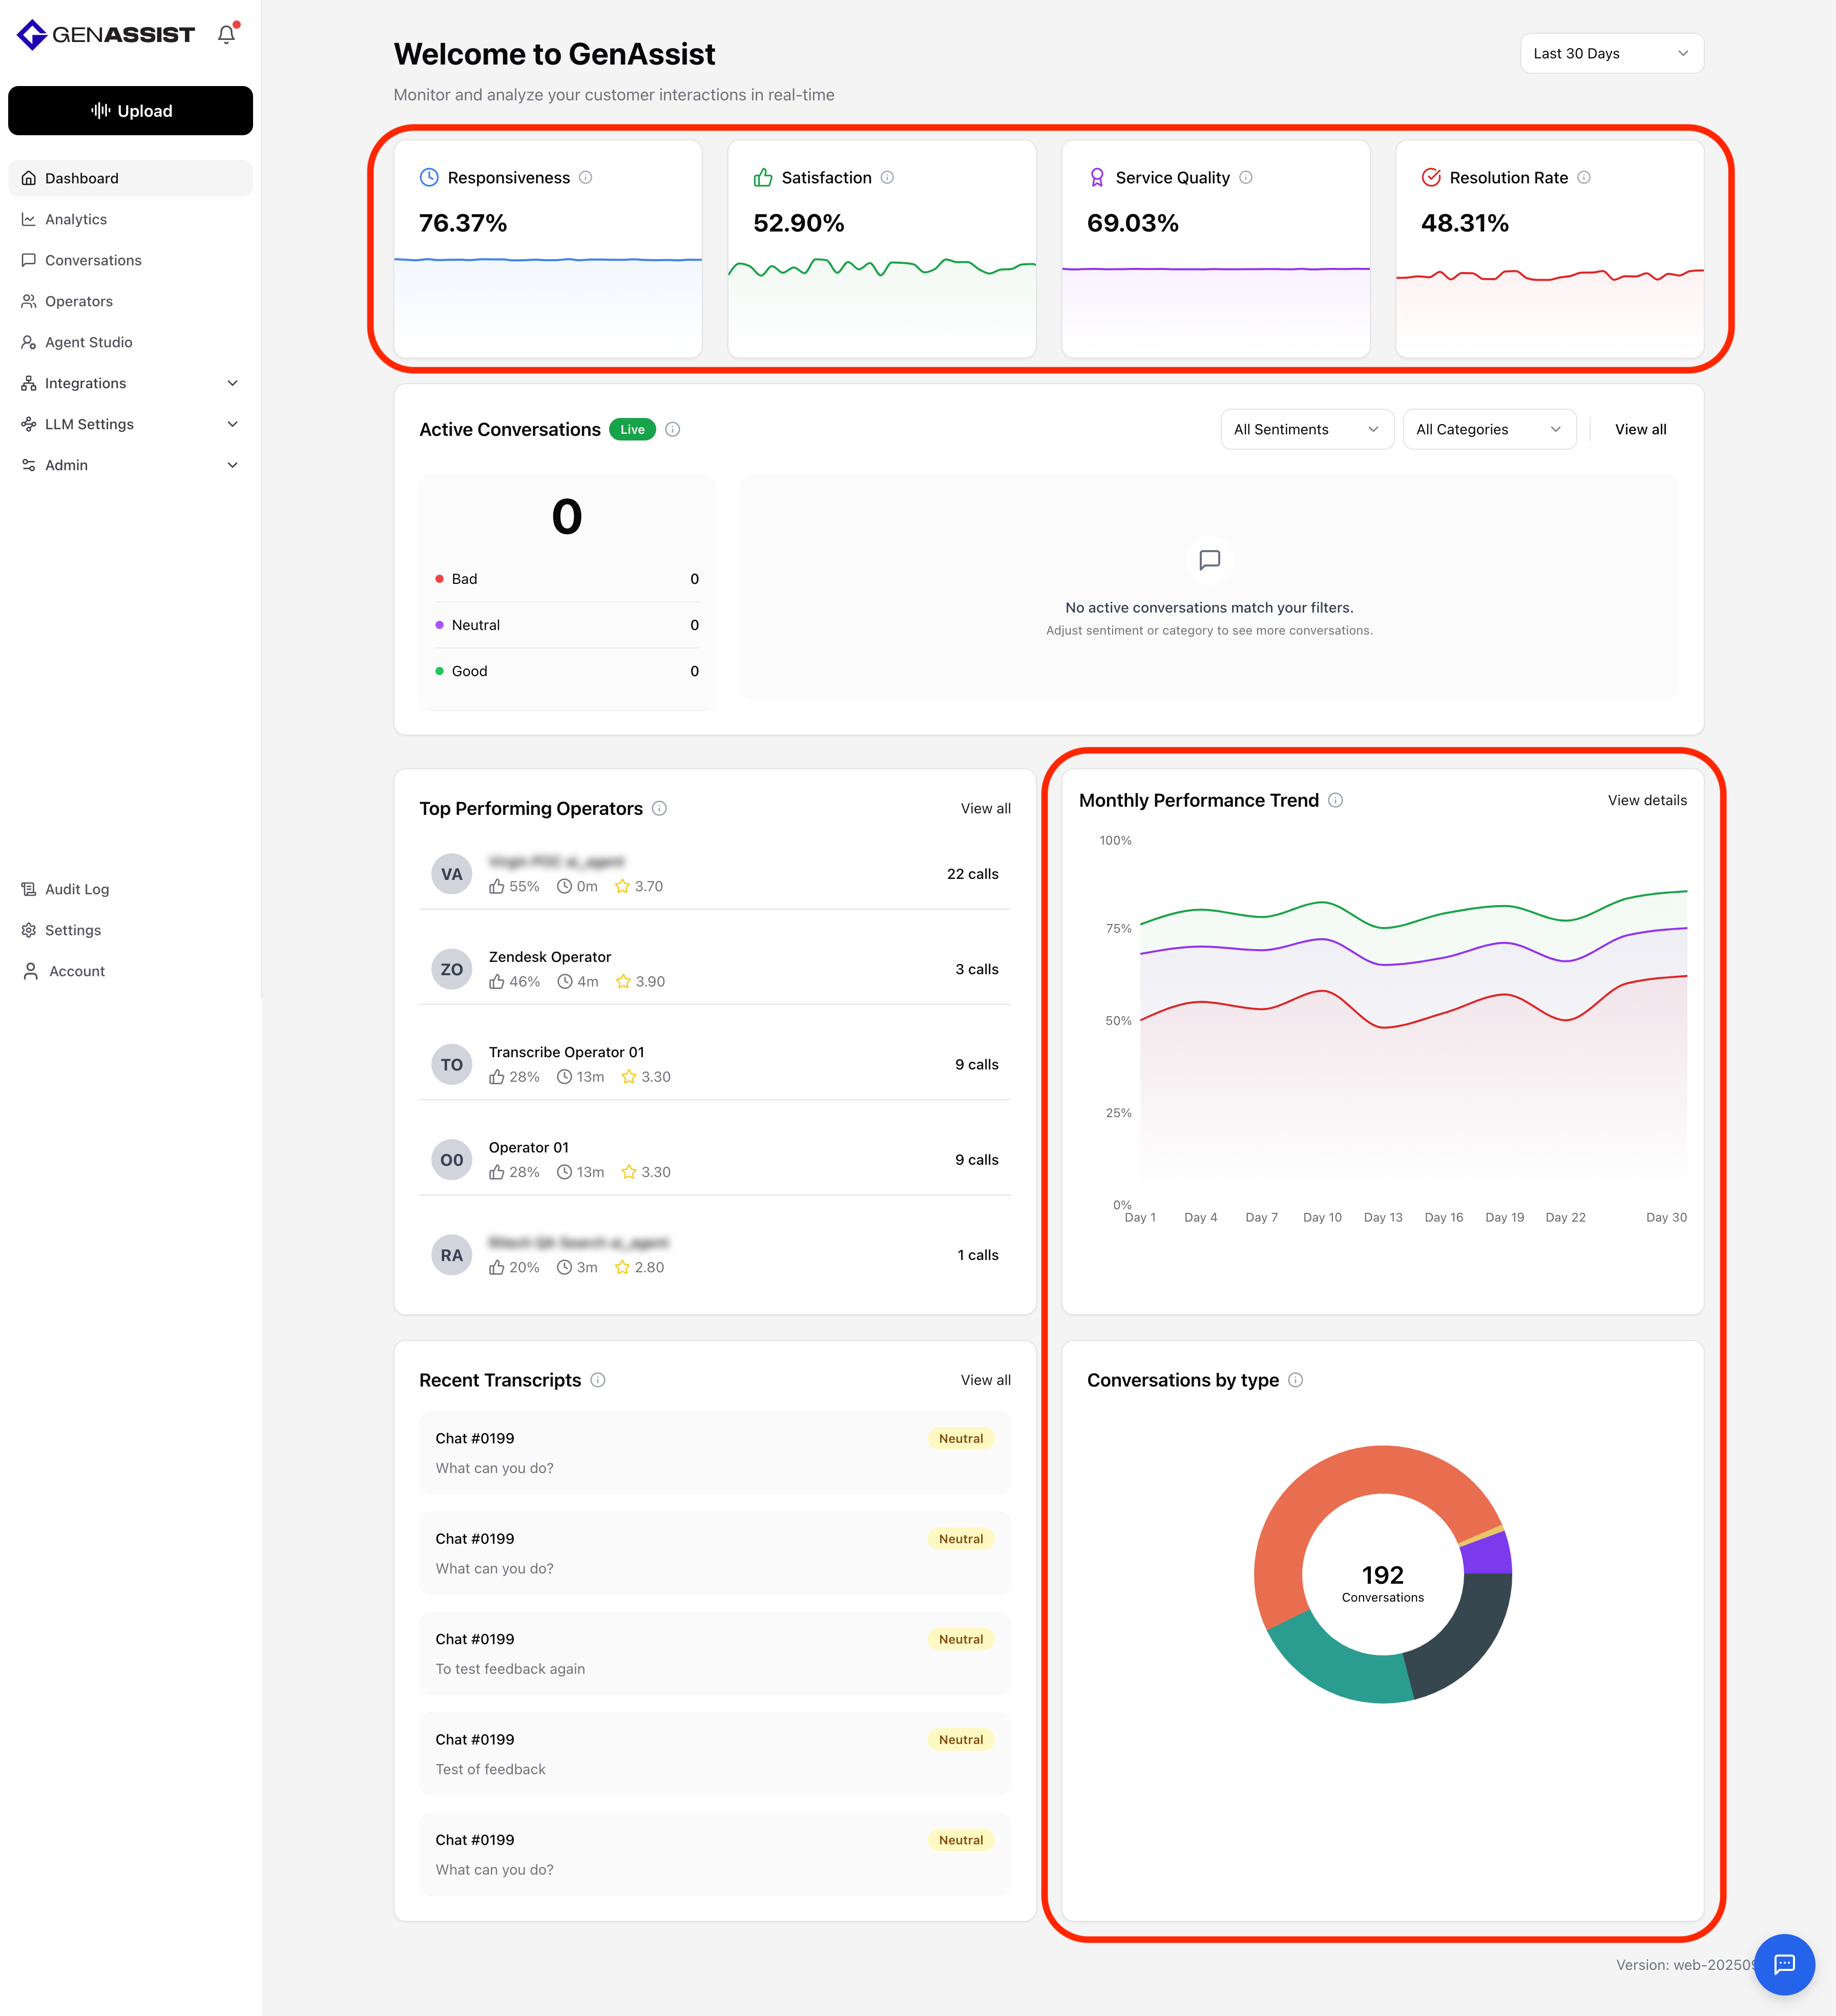Image resolution: width=1836 pixels, height=2016 pixels.
Task: Click info icon next to Monthly Performance Trend
Action: tap(1335, 800)
